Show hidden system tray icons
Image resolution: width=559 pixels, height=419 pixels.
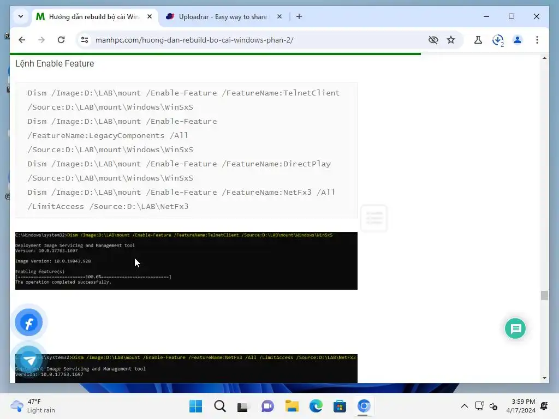click(x=464, y=406)
